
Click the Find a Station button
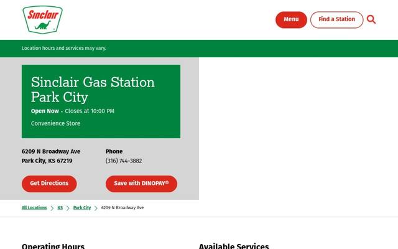[336, 19]
